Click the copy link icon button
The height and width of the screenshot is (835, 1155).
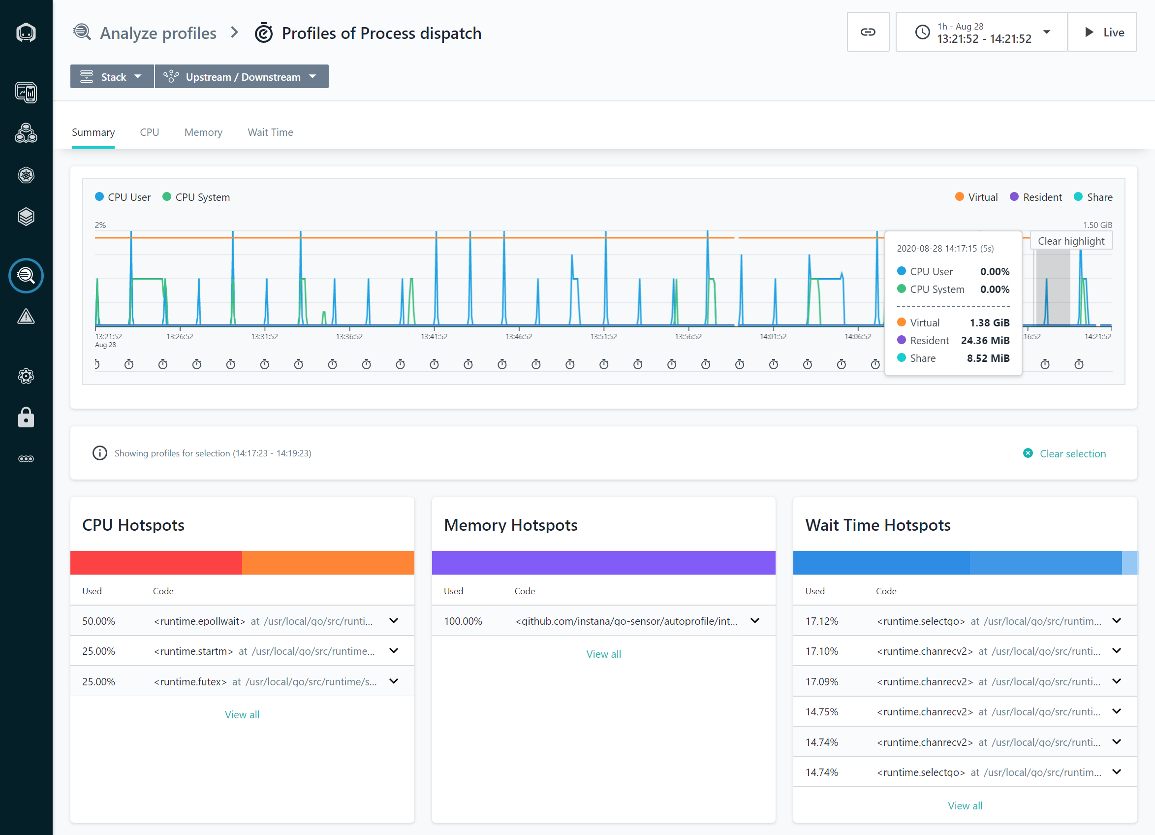(x=867, y=32)
